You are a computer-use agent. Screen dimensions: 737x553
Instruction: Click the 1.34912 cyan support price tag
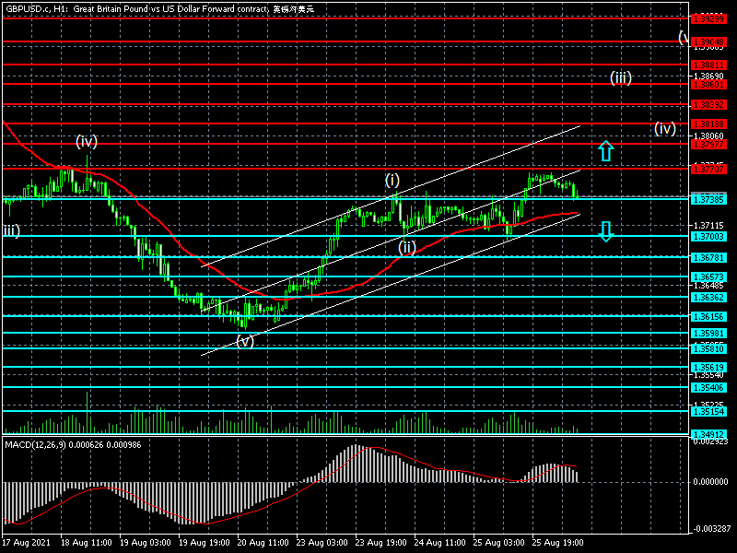click(712, 433)
